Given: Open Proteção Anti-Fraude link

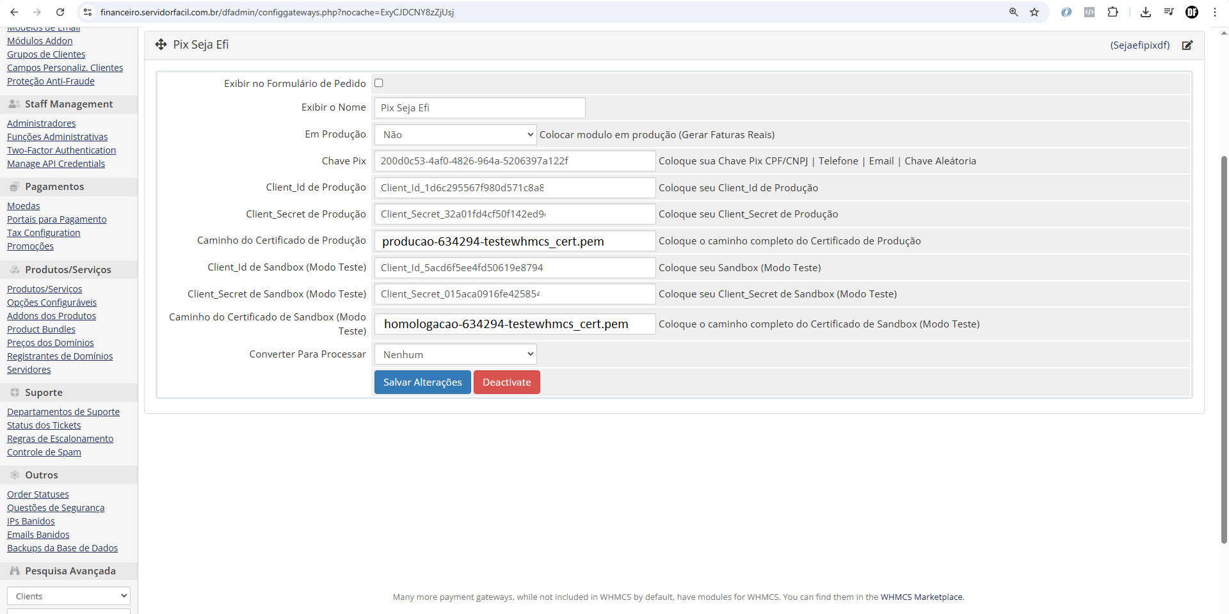Looking at the screenshot, I should [x=51, y=81].
